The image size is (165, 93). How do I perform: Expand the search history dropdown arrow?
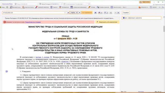pyautogui.click(x=68, y=13)
